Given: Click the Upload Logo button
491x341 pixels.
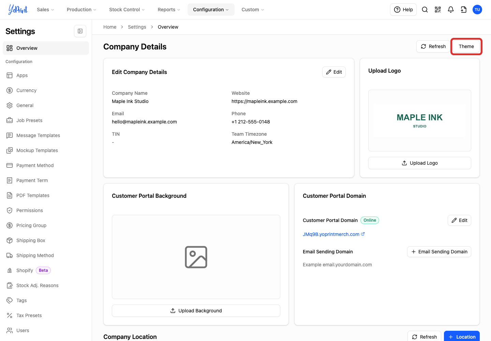Looking at the screenshot, I should point(420,163).
